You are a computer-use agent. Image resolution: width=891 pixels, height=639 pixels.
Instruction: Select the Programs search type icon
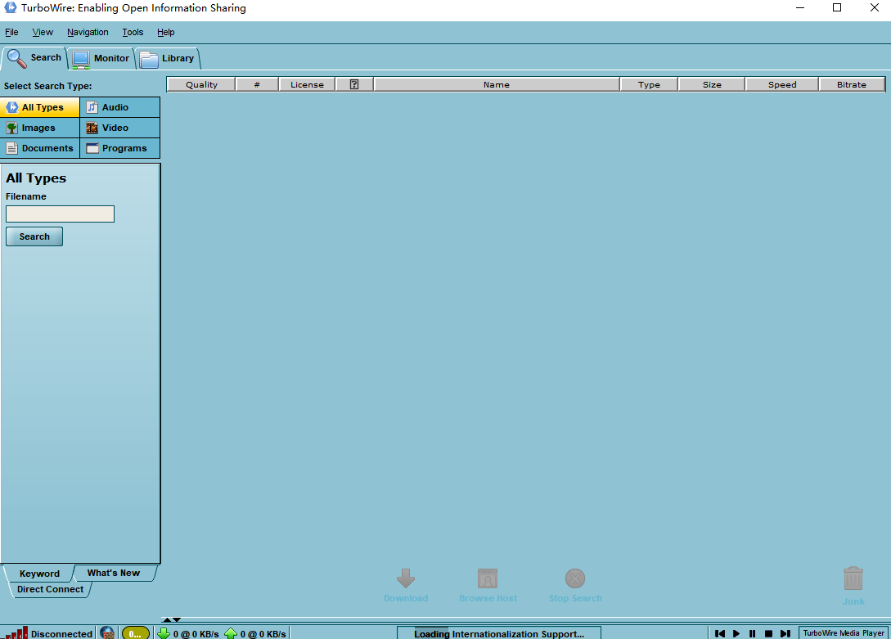coord(92,148)
